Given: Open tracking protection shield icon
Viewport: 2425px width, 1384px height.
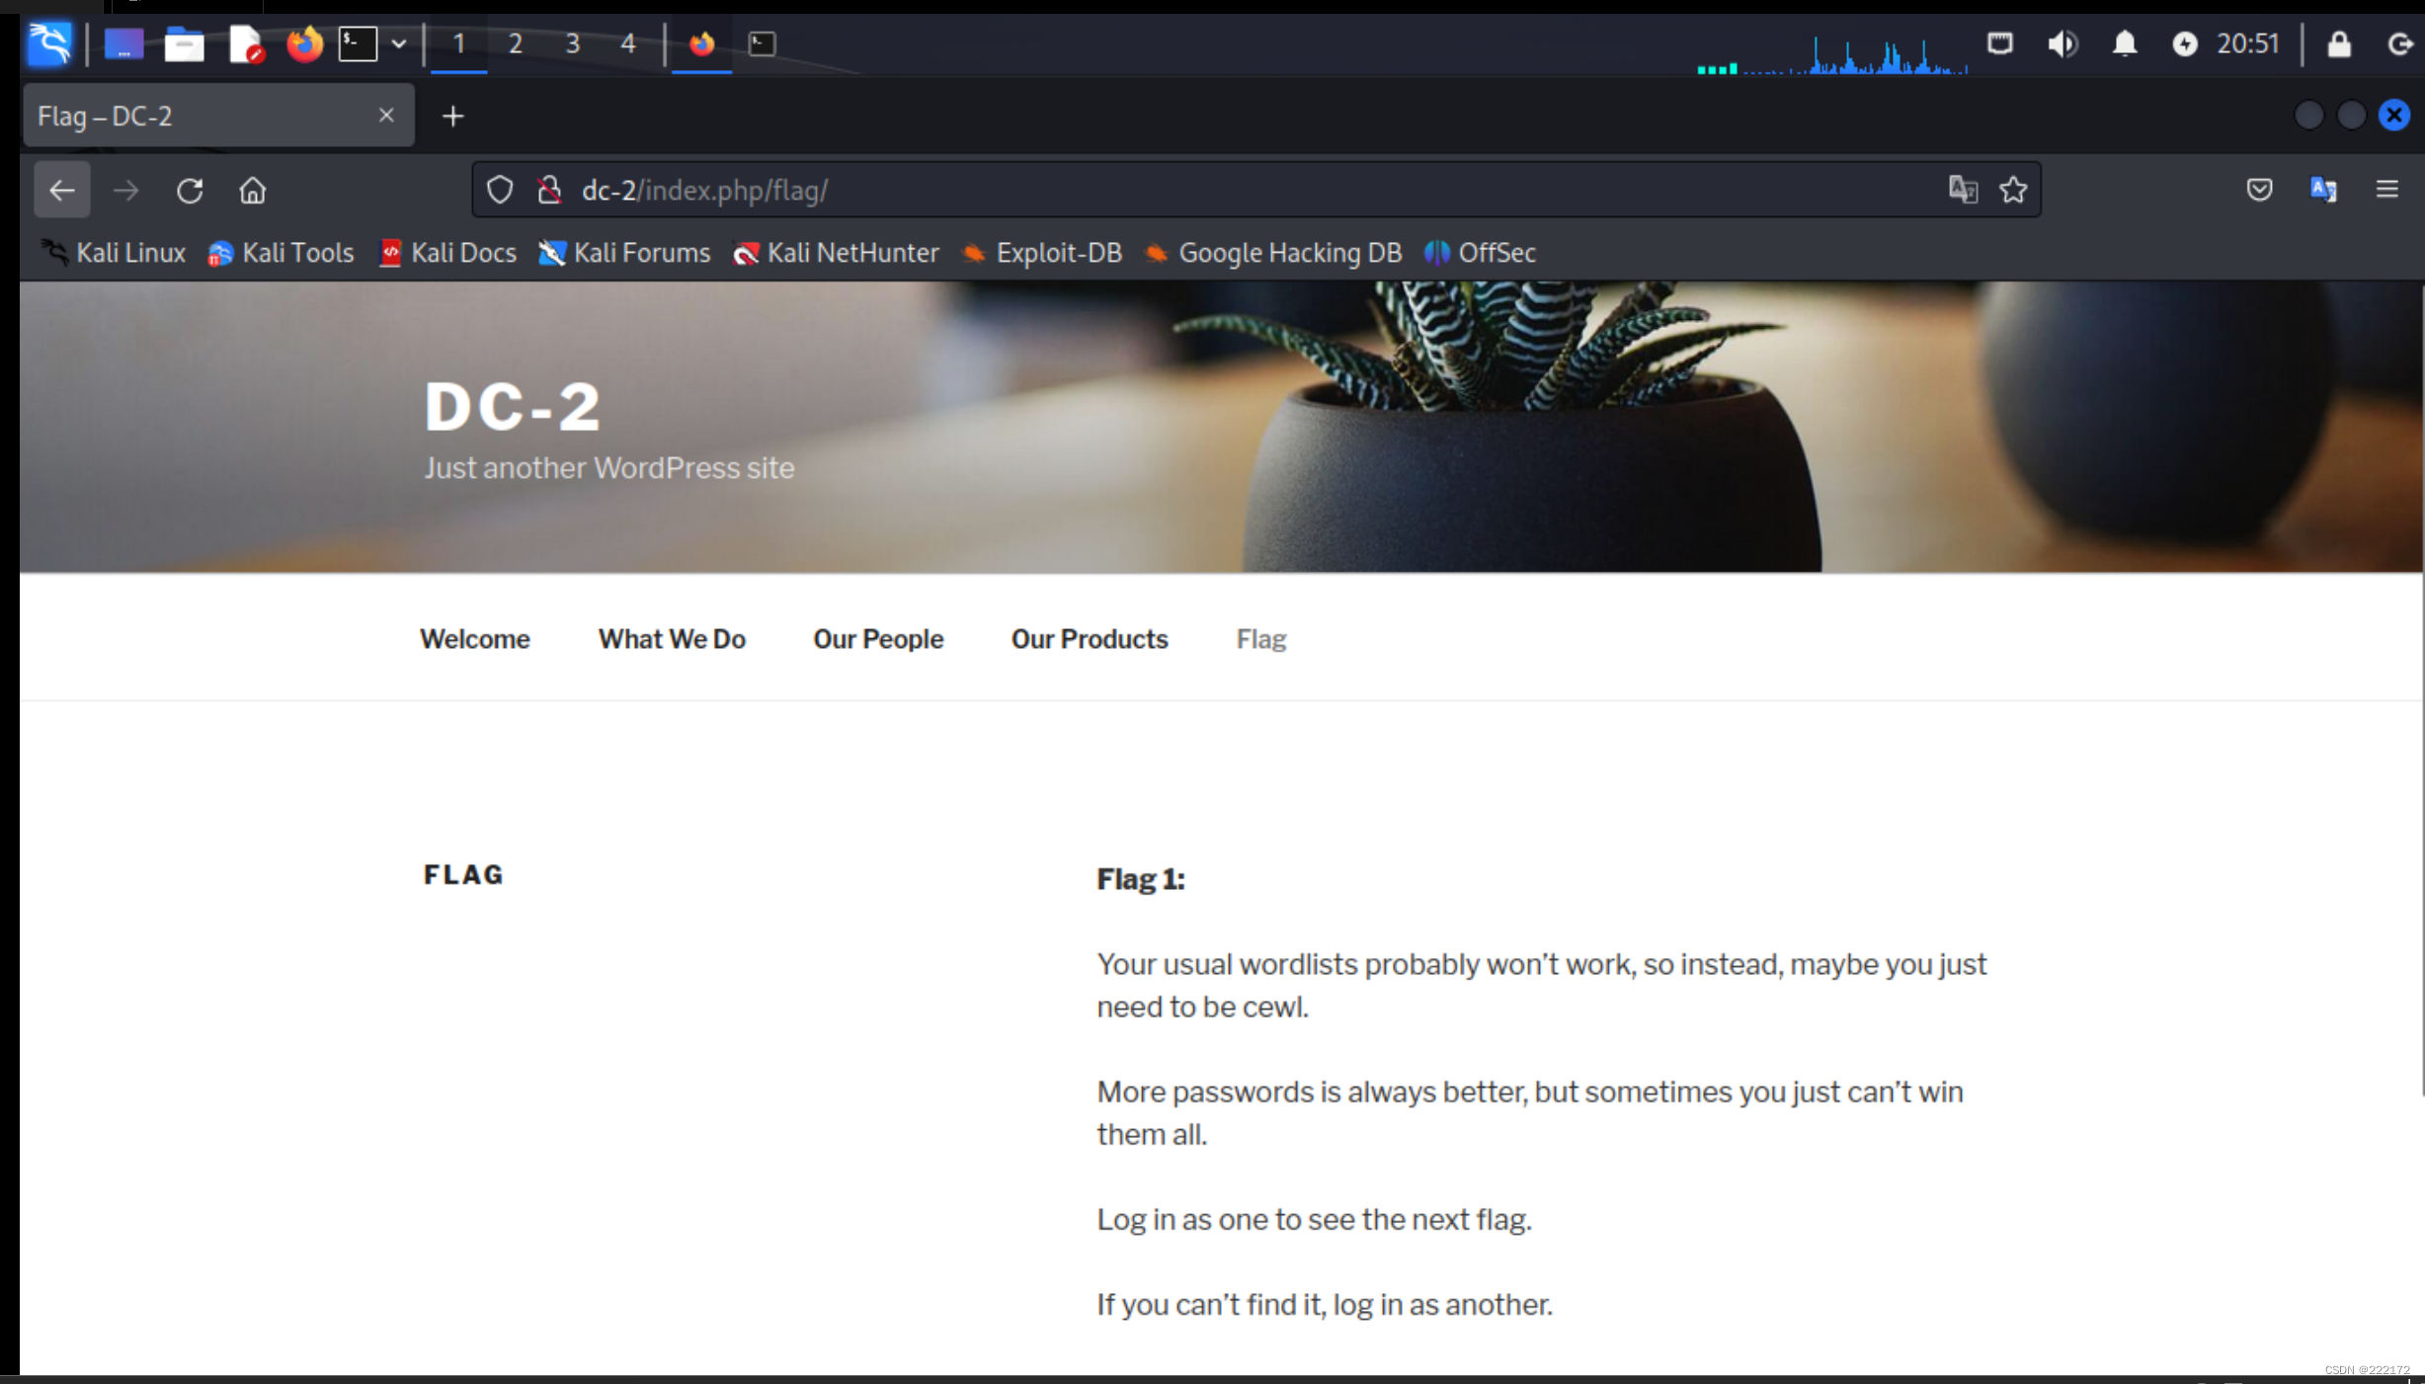Looking at the screenshot, I should (500, 190).
